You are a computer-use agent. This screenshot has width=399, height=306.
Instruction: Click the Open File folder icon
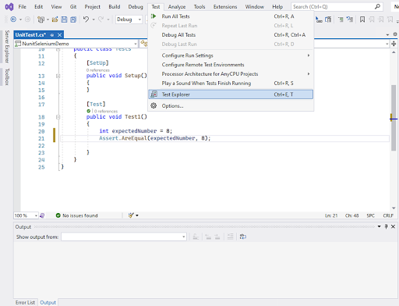point(55,20)
